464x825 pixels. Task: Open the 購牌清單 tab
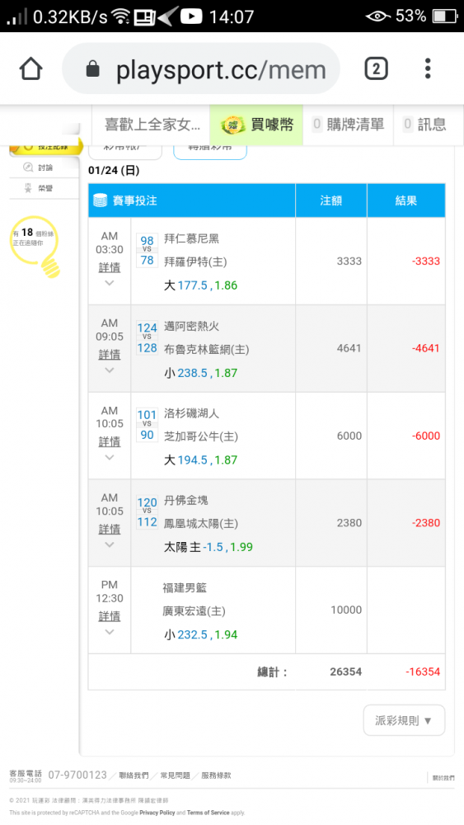pyautogui.click(x=348, y=125)
